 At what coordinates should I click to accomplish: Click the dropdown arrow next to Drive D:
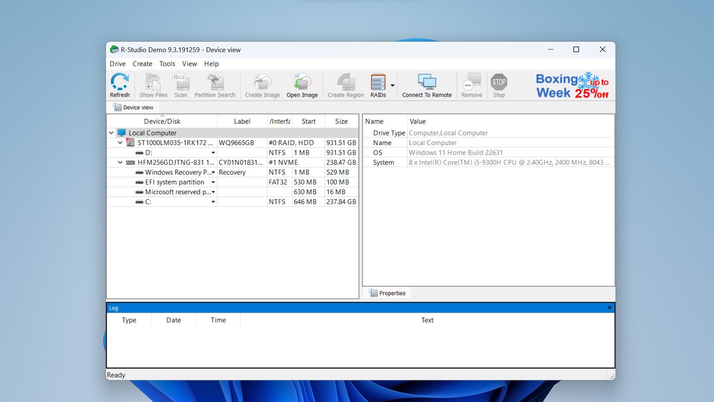pos(213,152)
